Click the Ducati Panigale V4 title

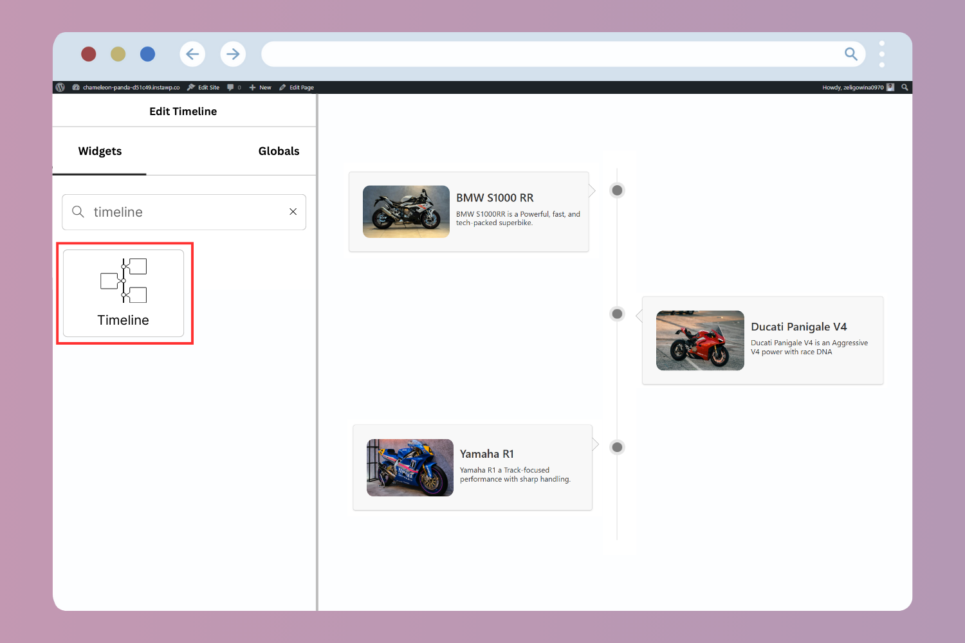click(799, 327)
